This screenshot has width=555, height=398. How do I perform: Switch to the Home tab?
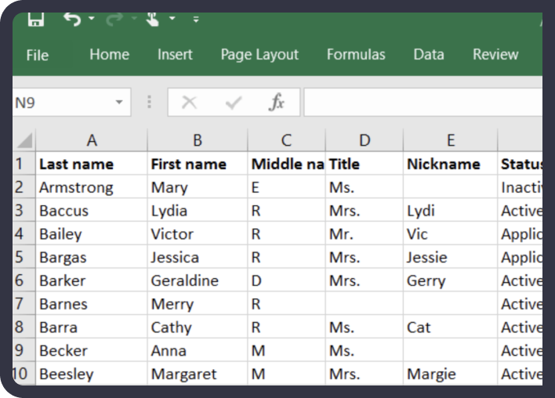(x=110, y=55)
